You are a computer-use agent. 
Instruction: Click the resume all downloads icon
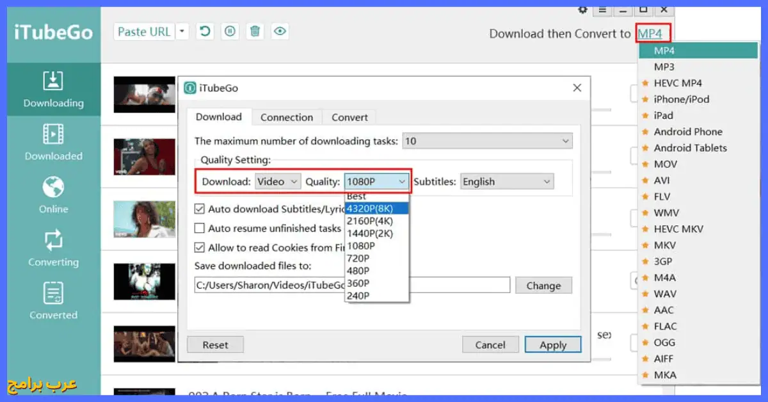[x=205, y=31]
